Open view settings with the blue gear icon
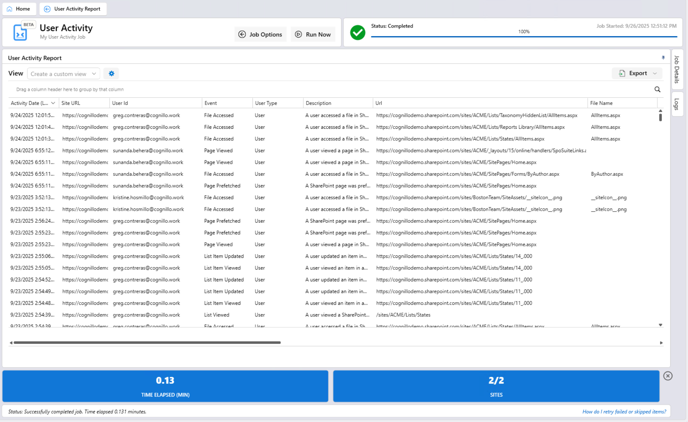688x422 pixels. coord(111,74)
